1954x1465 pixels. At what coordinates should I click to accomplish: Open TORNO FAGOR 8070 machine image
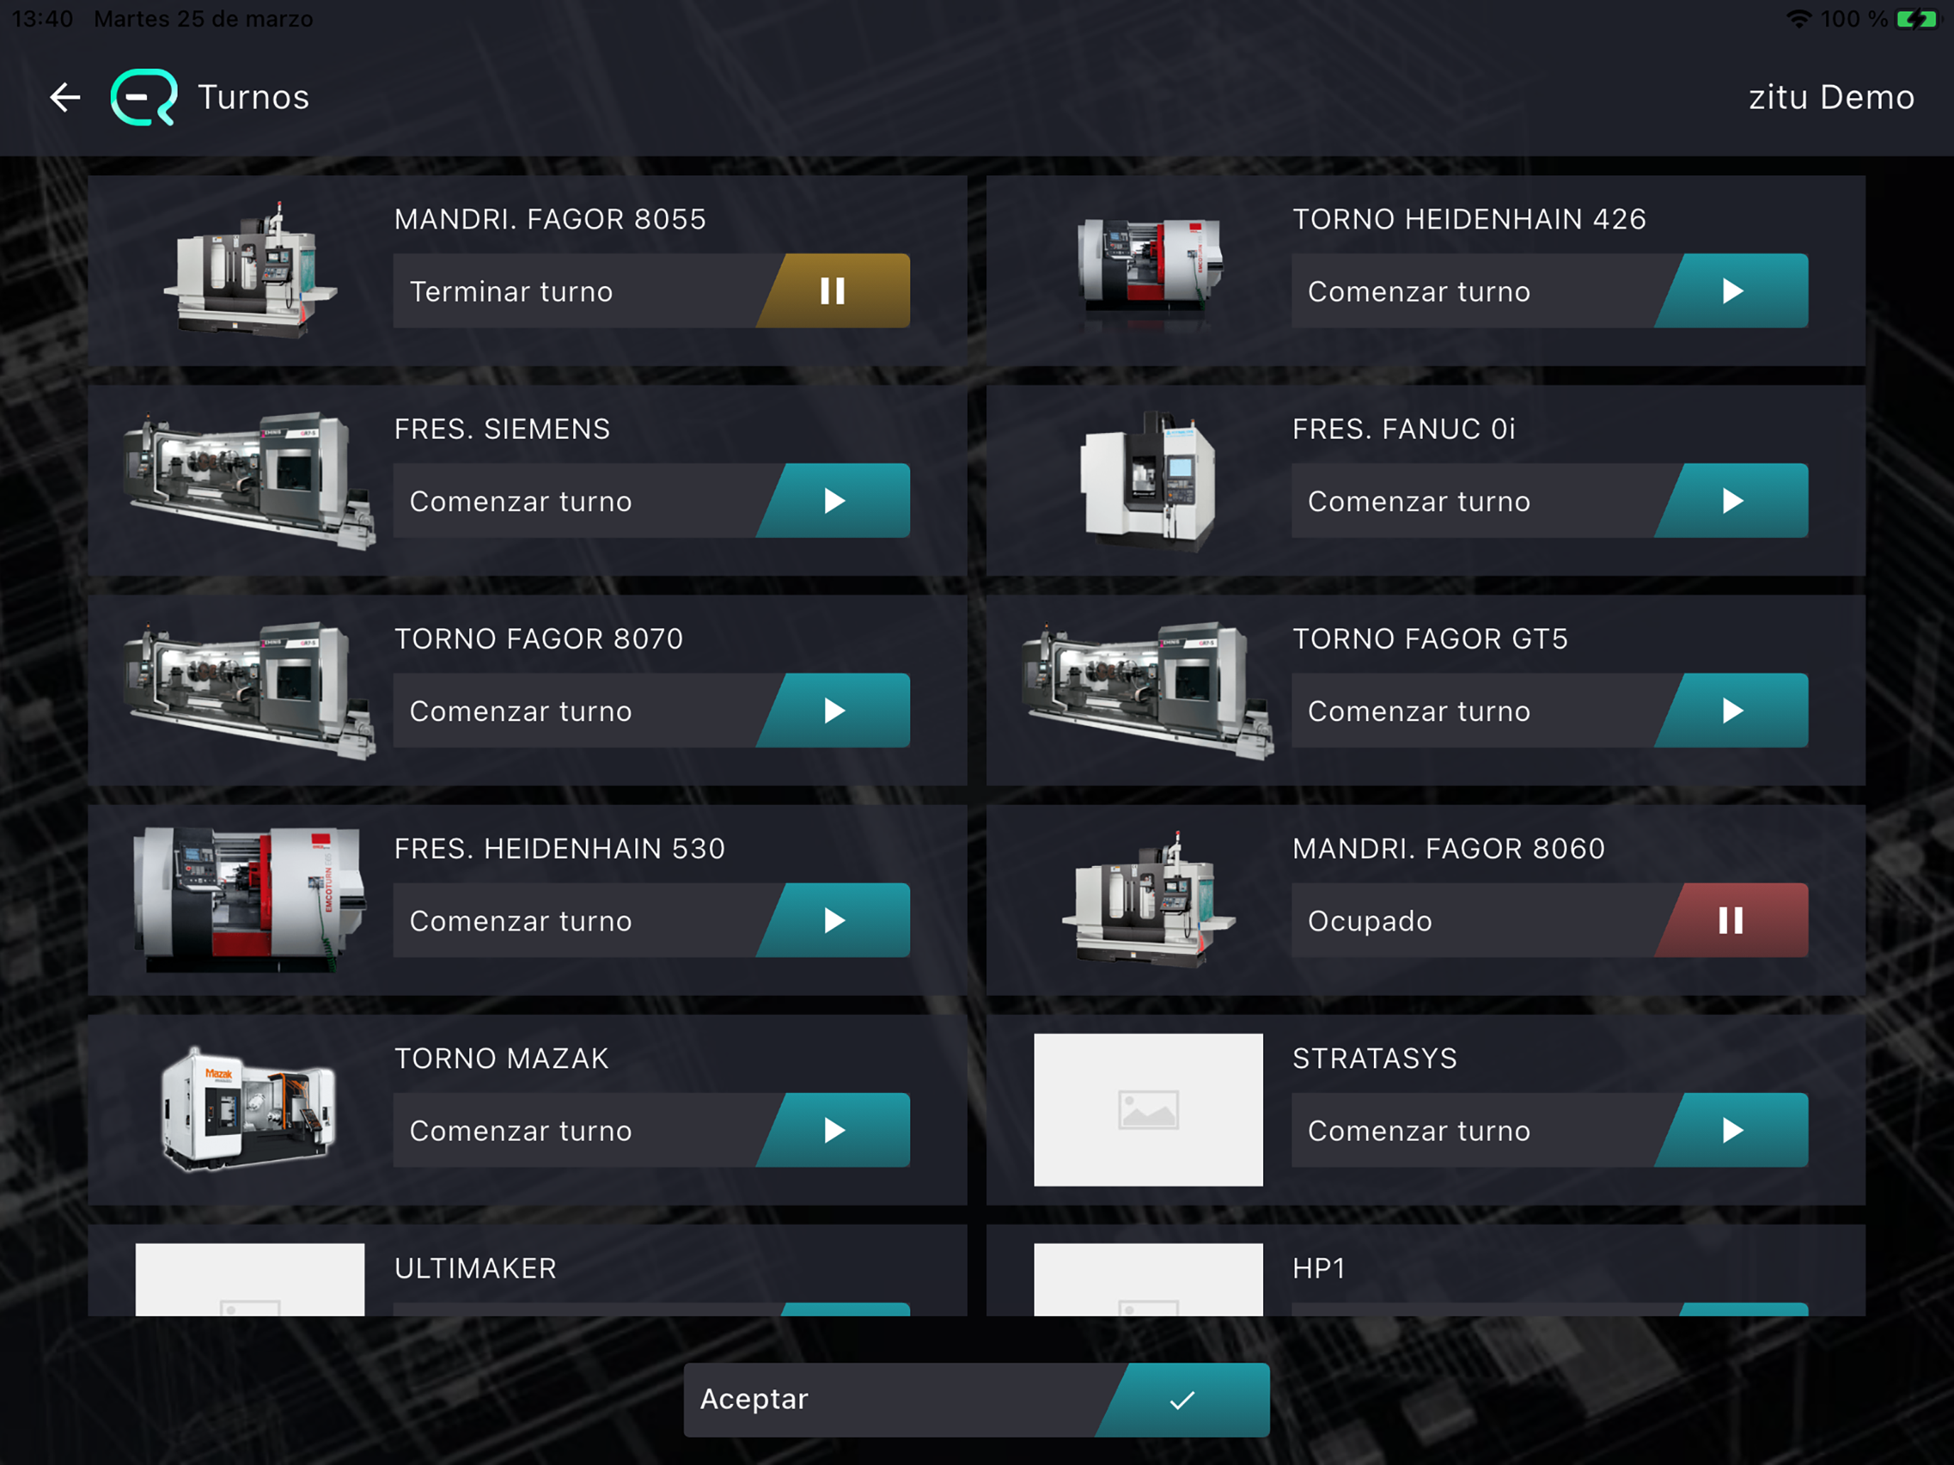click(x=250, y=690)
